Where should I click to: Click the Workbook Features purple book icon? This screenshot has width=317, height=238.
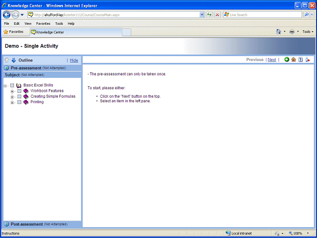(26, 91)
